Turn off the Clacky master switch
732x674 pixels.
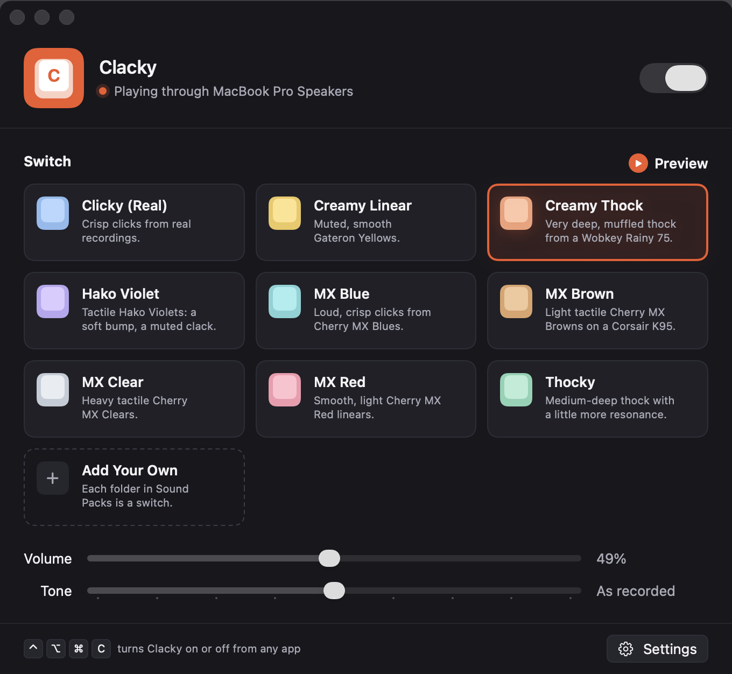(x=673, y=78)
